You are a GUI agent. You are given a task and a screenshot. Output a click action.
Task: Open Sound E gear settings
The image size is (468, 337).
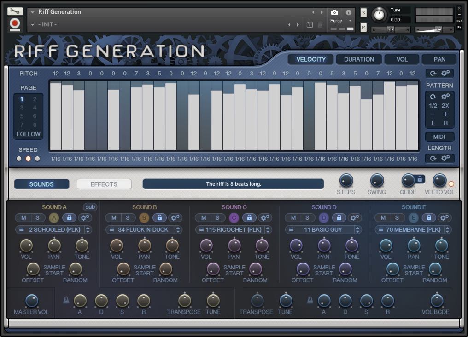pos(445,218)
